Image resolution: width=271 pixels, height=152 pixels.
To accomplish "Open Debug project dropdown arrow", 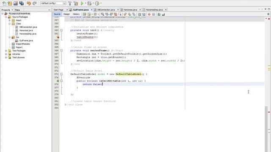I will [x=93, y=3].
